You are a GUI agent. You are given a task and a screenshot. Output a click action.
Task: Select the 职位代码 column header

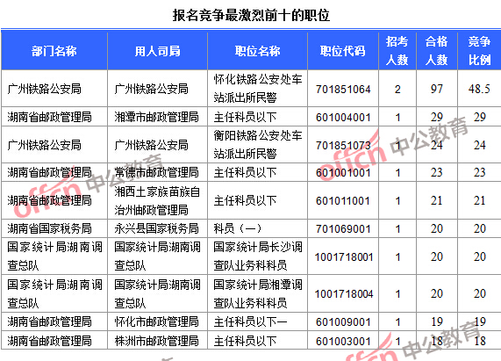[x=343, y=51]
